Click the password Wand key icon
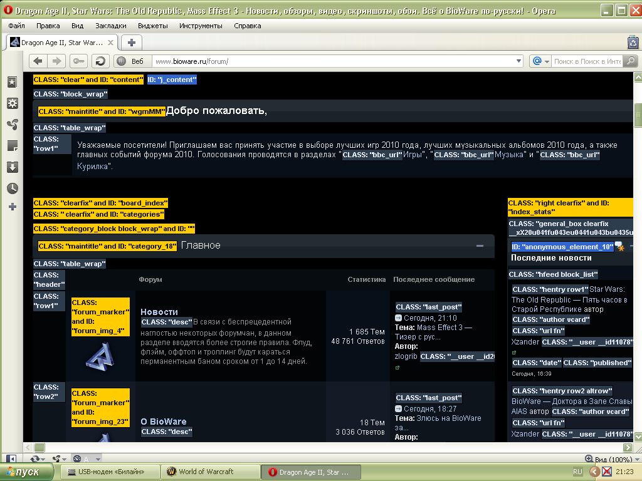642x481 pixels. pos(78,61)
